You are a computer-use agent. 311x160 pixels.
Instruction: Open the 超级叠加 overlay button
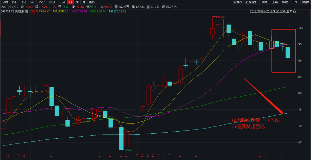251,2
